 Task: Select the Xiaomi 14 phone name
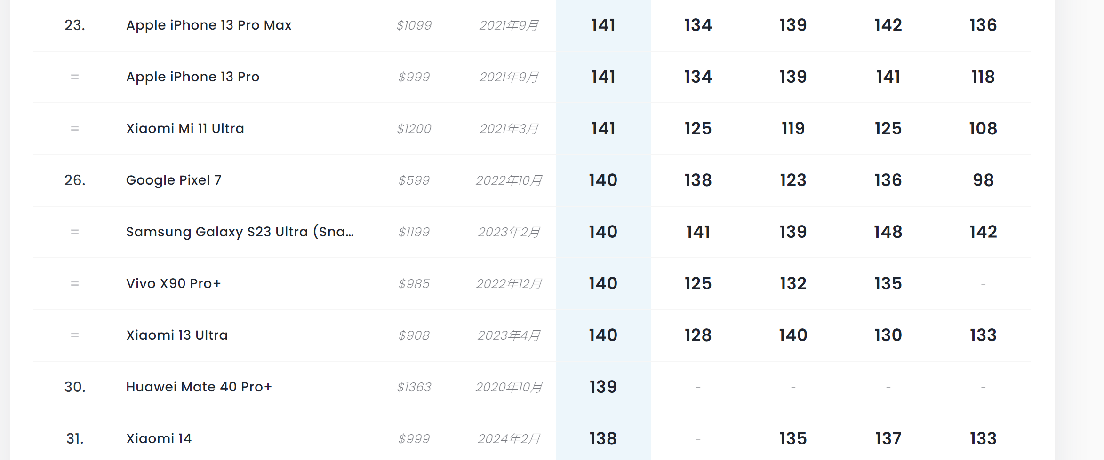tap(159, 438)
